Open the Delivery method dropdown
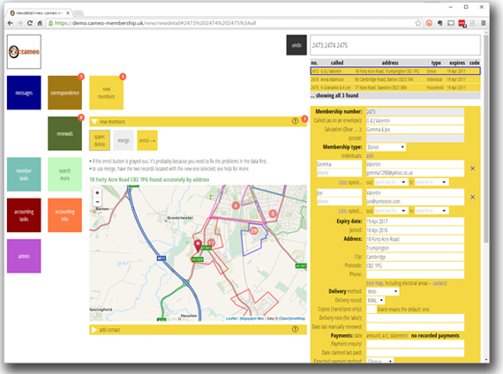503x374 pixels. coord(383,292)
